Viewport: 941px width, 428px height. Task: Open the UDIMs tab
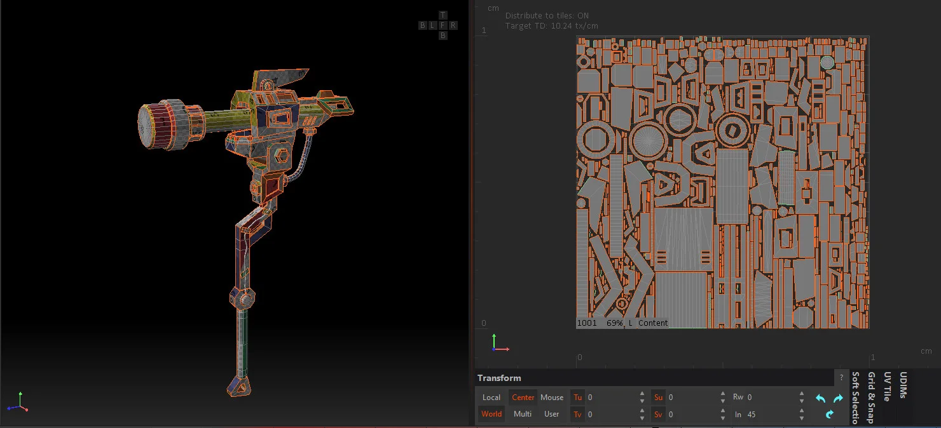903,385
